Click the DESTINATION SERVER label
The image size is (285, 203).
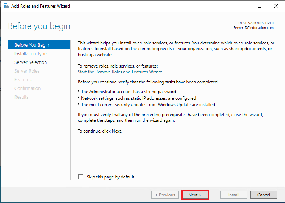tap(256, 23)
